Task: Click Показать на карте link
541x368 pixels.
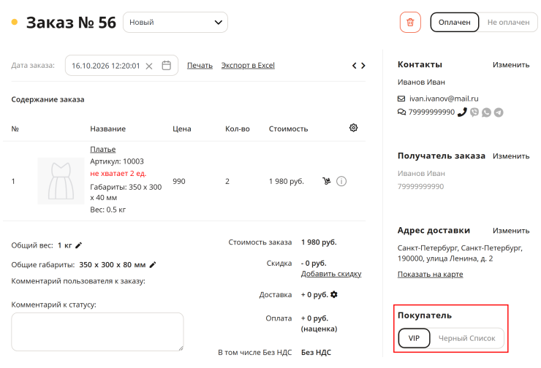Action: tap(431, 275)
